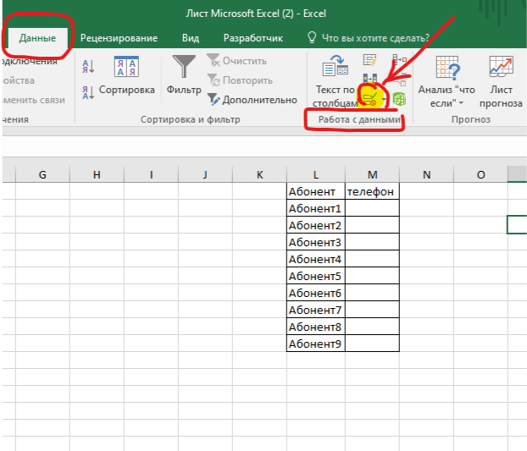
Task: Switch to the Разработчик tab
Action: point(253,38)
